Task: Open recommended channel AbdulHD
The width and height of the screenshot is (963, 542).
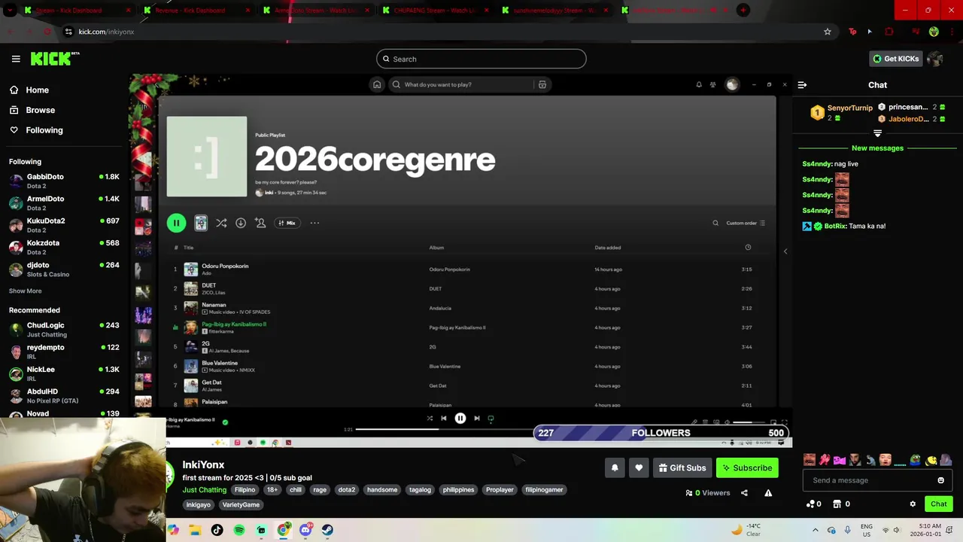Action: coord(64,395)
